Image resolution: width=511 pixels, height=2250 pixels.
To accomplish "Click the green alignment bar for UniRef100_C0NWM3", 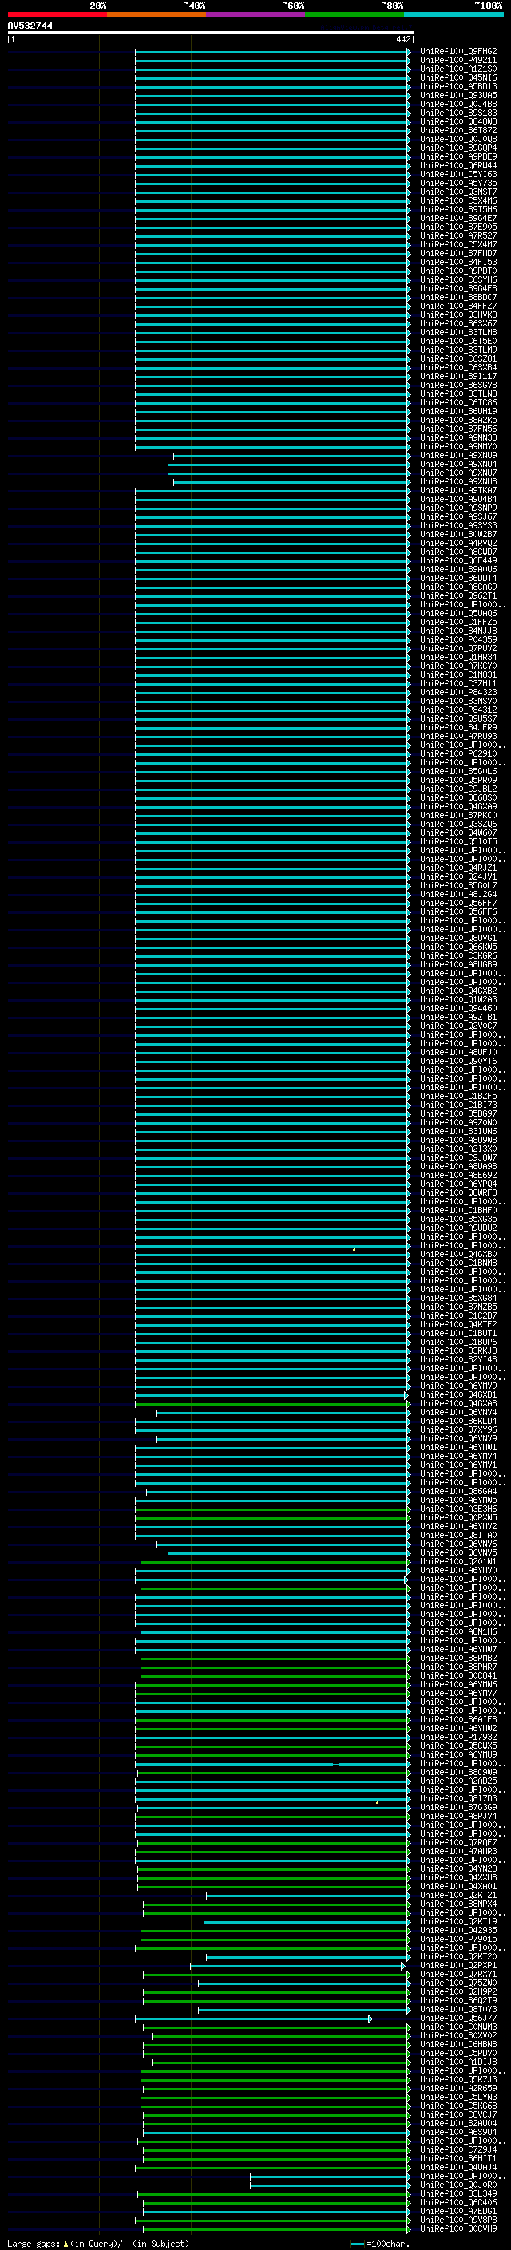I will pos(277,2027).
